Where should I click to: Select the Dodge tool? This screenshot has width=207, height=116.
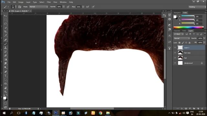pos(5,68)
